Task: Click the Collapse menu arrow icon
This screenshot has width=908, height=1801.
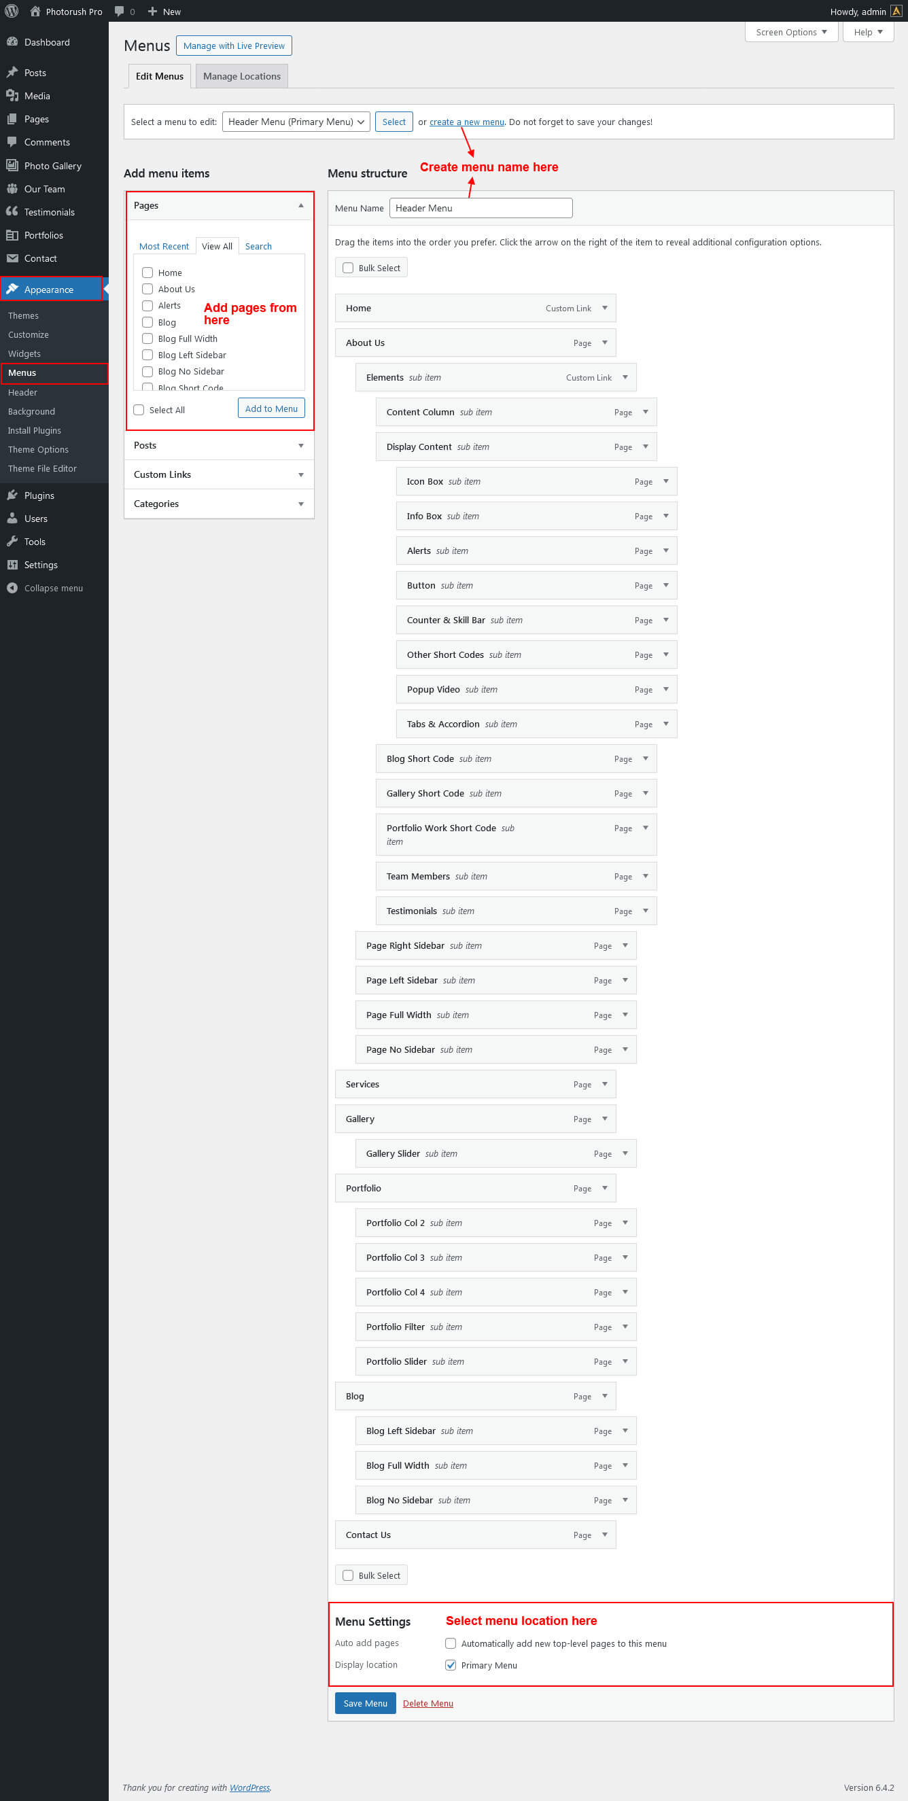Action: coord(12,588)
